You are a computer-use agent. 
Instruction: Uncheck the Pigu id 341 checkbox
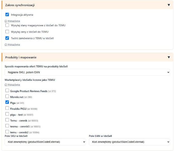click(x=7, y=102)
